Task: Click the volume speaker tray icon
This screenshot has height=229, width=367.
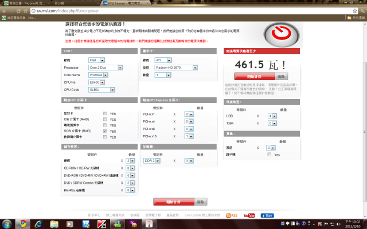Action: pyautogui.click(x=338, y=224)
